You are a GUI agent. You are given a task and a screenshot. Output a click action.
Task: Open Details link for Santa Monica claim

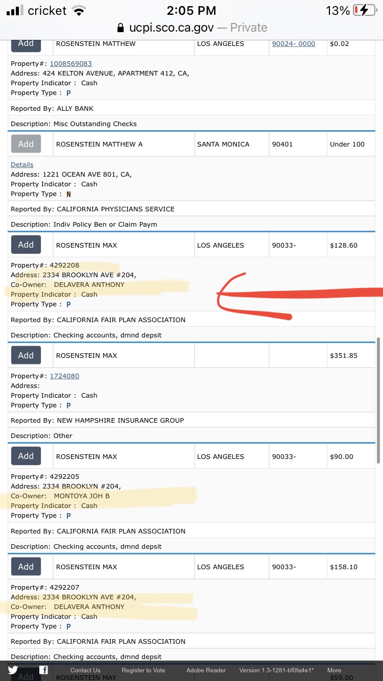tap(22, 164)
